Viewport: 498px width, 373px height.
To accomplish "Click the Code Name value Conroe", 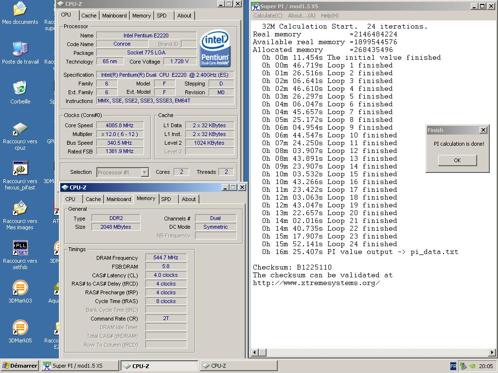I will 122,44.
